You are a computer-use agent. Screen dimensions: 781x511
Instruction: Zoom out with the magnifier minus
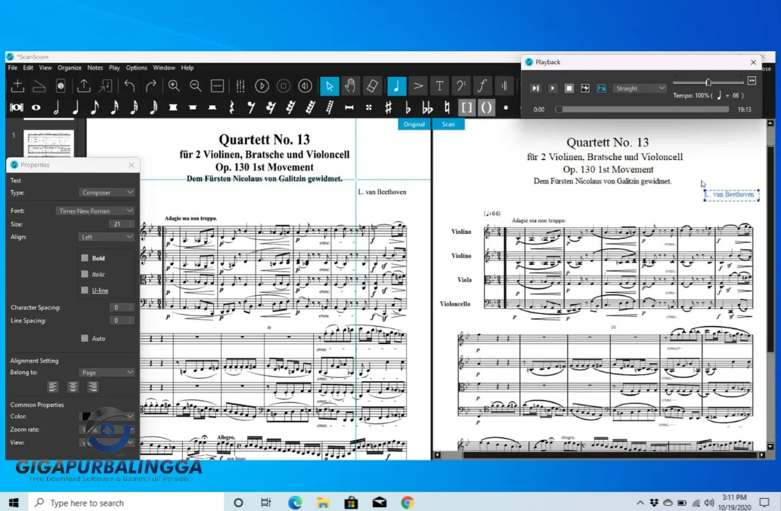tap(195, 86)
